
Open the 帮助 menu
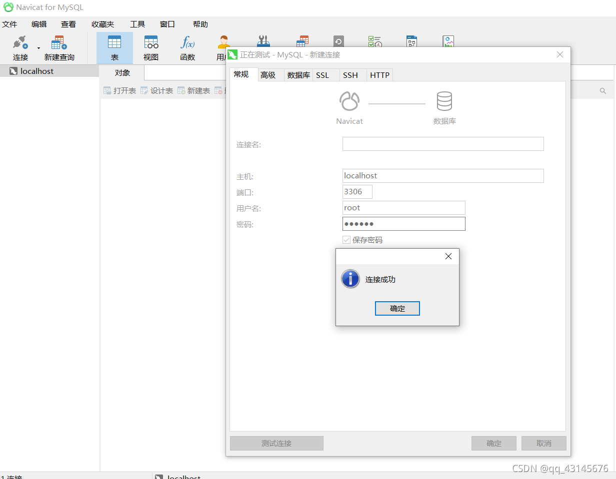(200, 24)
